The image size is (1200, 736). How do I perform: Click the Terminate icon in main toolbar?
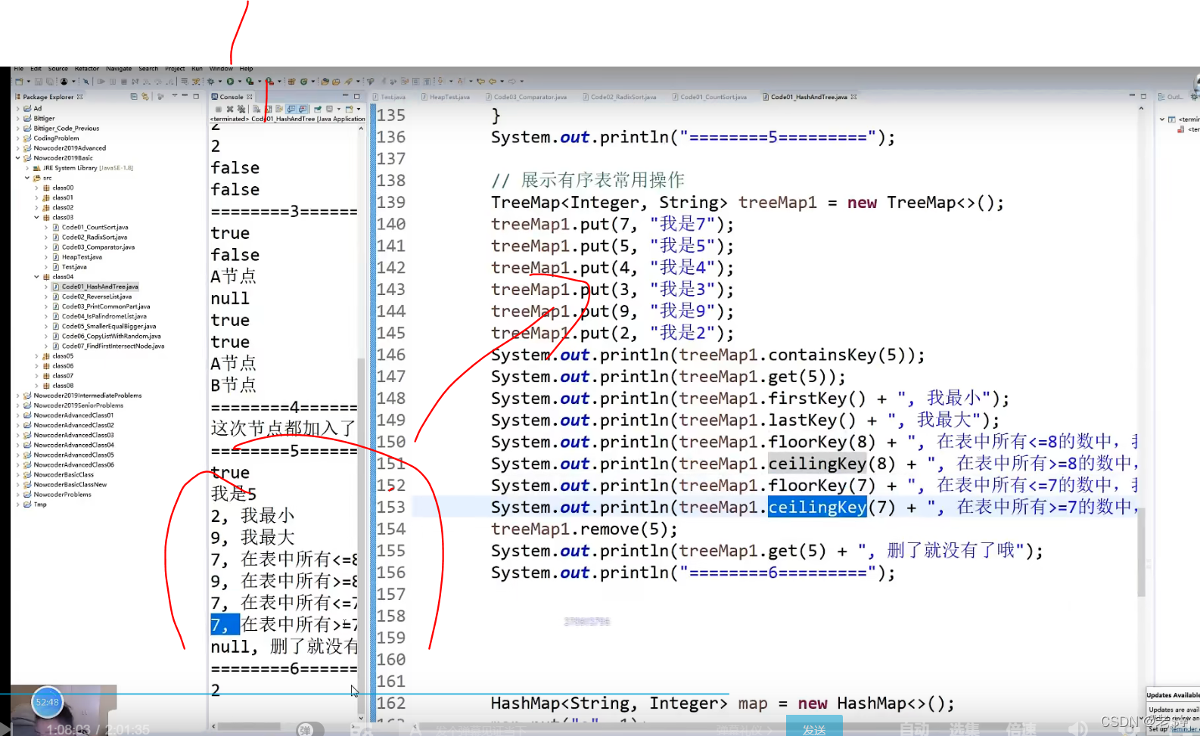pos(123,82)
